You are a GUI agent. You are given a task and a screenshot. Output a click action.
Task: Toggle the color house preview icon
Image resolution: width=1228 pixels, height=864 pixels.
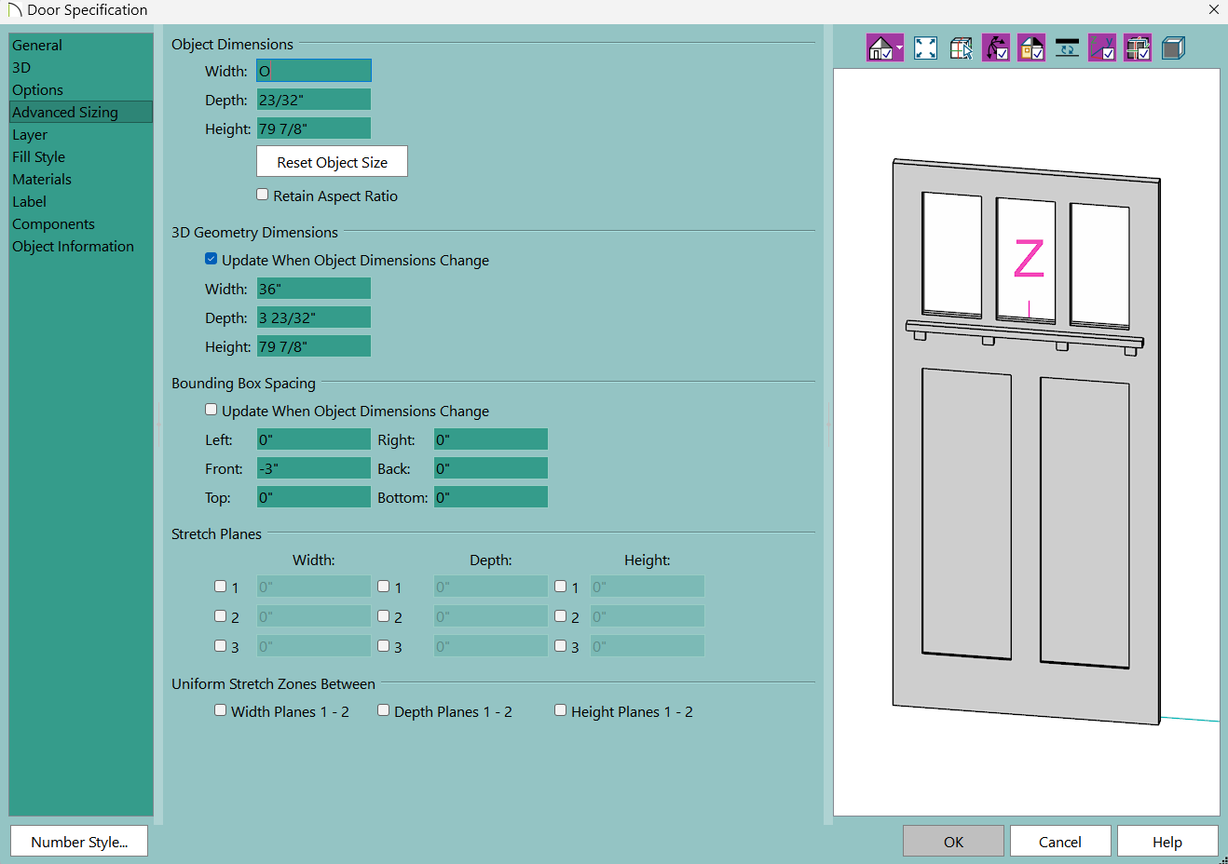coord(1031,48)
